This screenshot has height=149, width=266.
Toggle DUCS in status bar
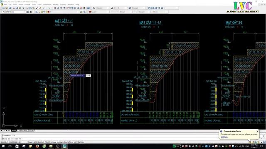click(x=66, y=142)
